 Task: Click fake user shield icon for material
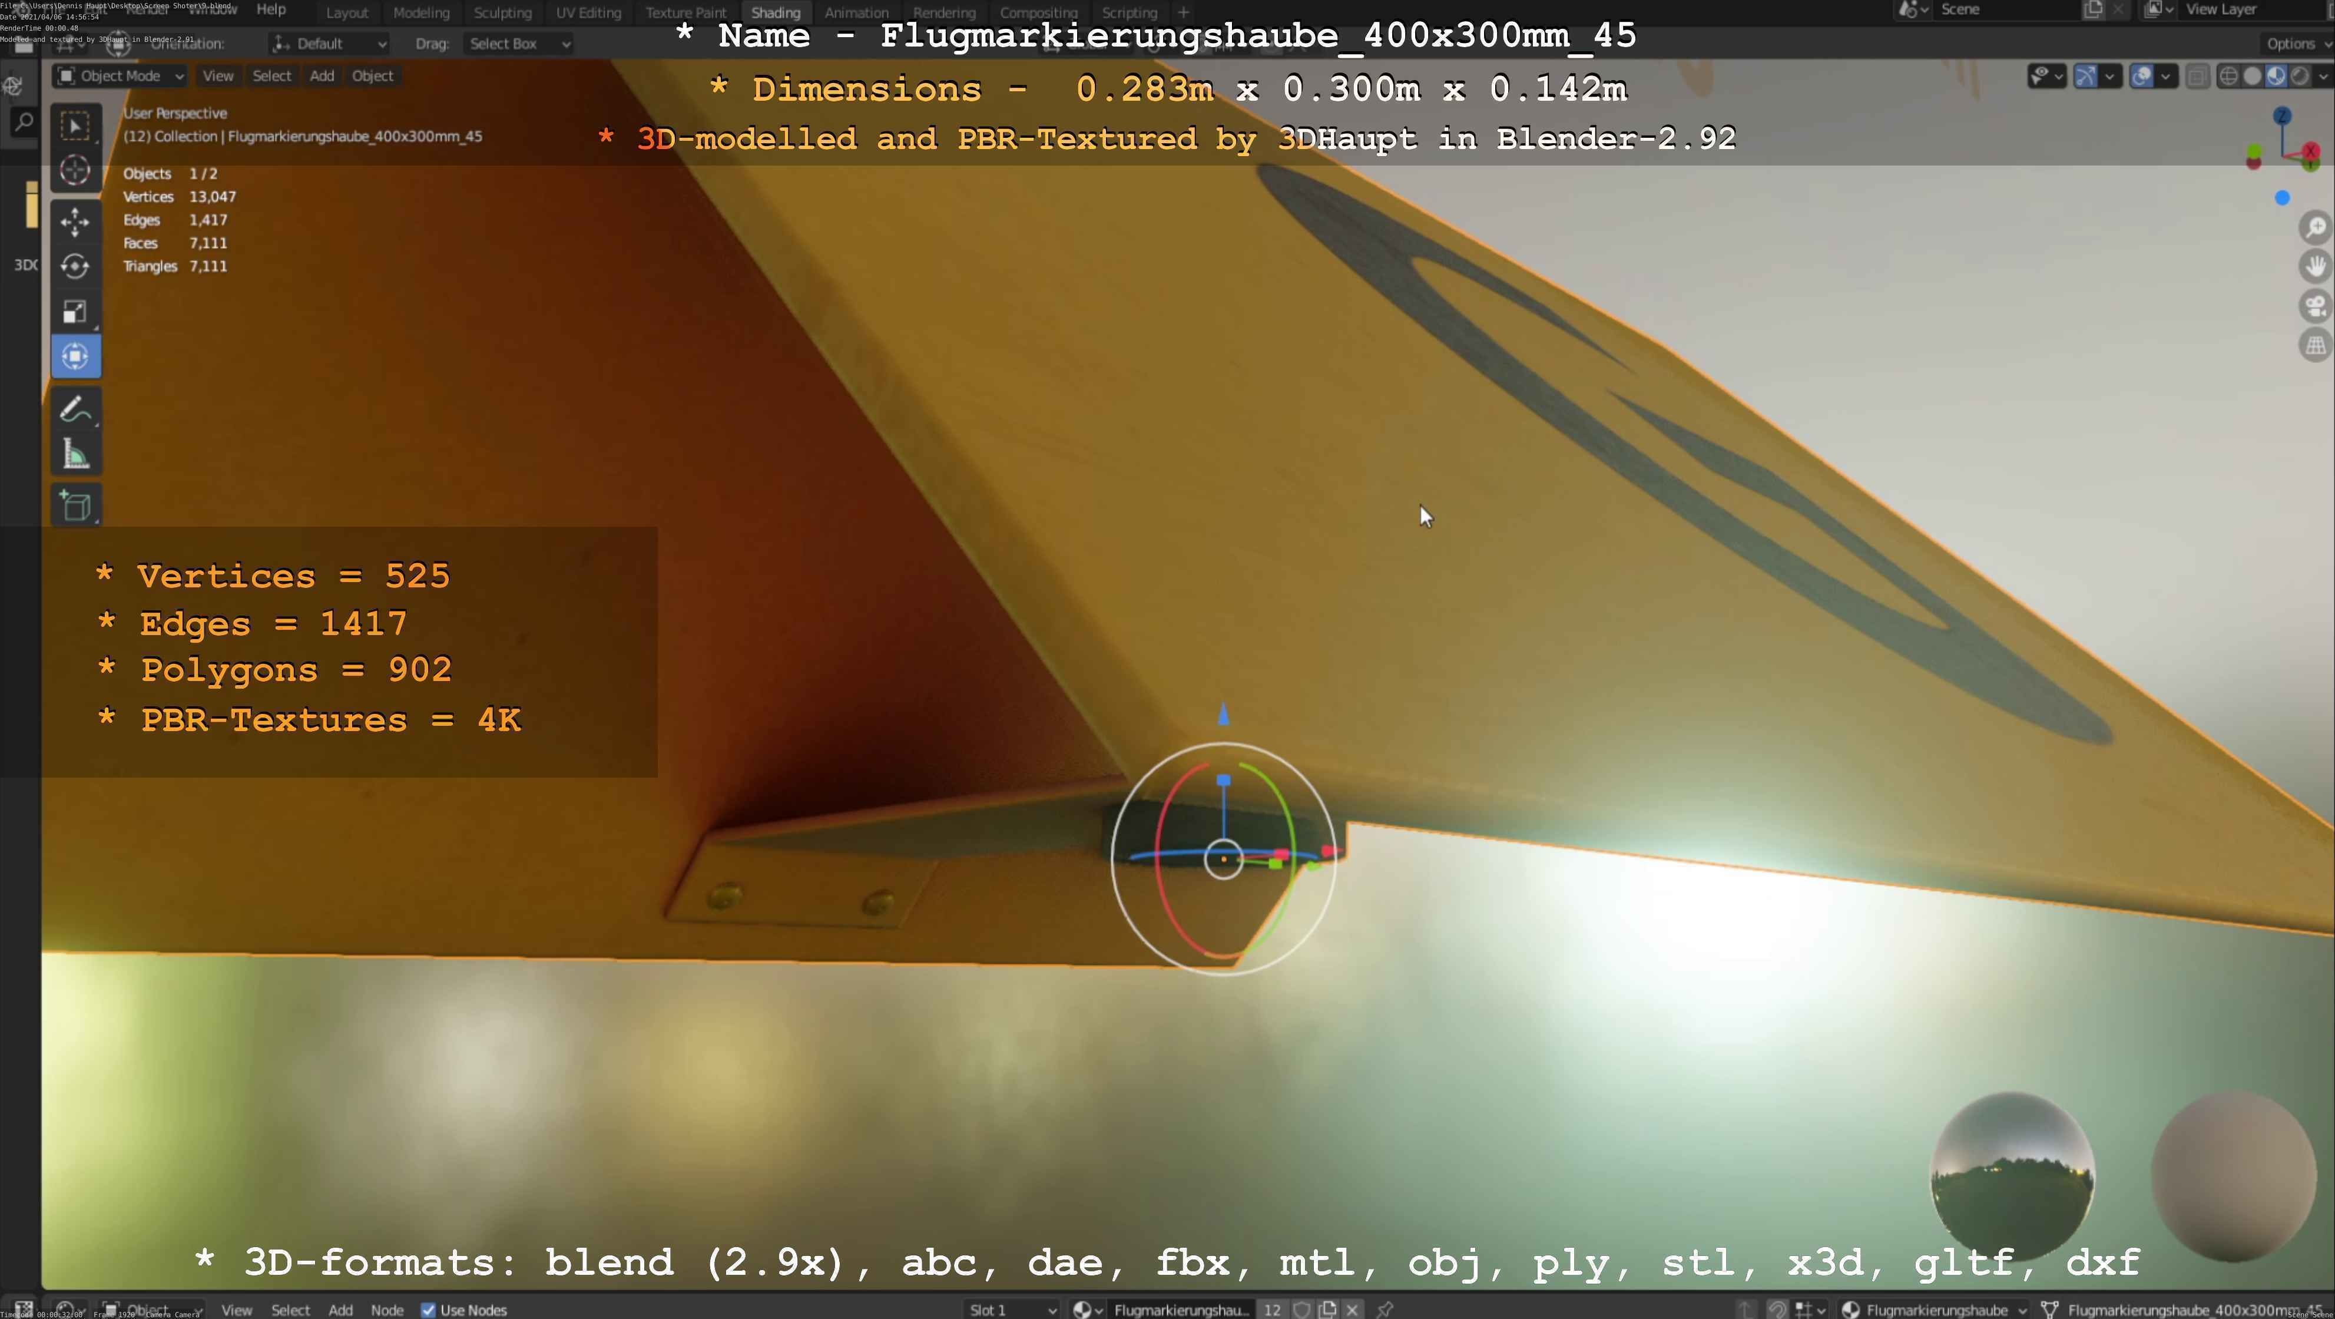point(1303,1309)
